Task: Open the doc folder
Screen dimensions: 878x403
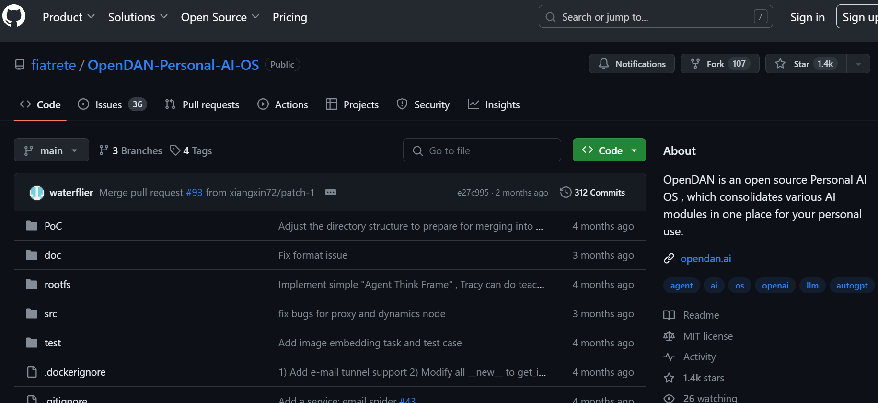Action: point(53,255)
